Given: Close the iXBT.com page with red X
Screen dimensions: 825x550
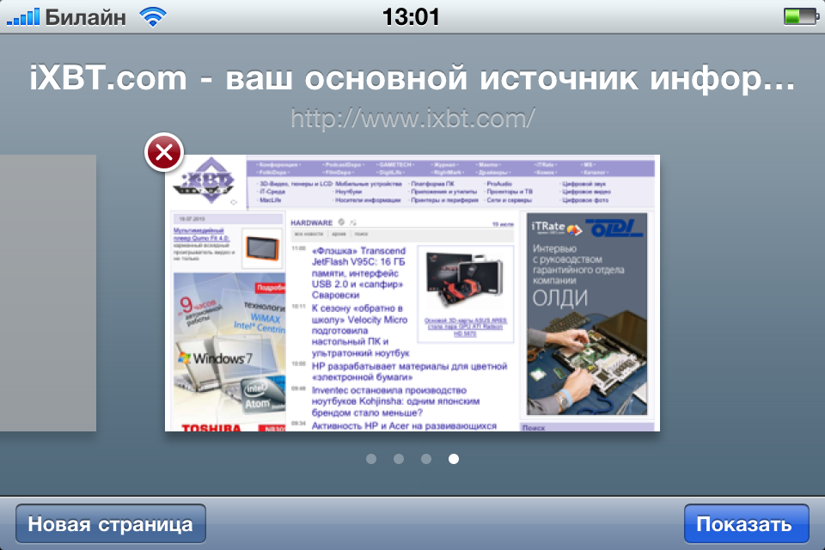Looking at the screenshot, I should (164, 152).
